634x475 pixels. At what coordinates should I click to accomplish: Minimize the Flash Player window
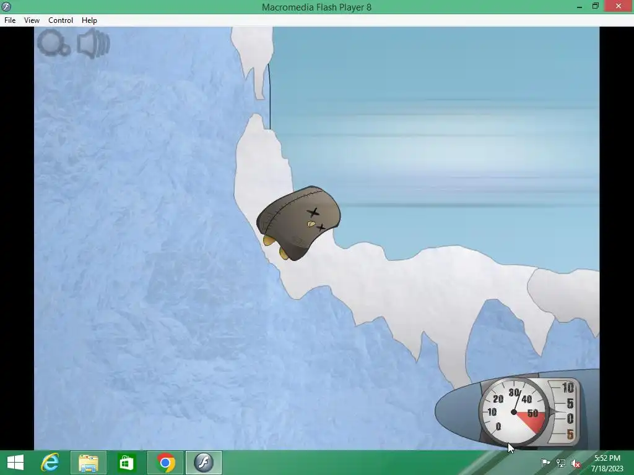click(580, 7)
